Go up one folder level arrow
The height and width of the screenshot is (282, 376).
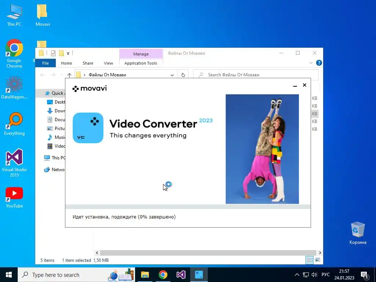point(69,75)
